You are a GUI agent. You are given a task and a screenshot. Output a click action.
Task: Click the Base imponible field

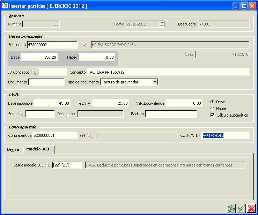pos(52,103)
